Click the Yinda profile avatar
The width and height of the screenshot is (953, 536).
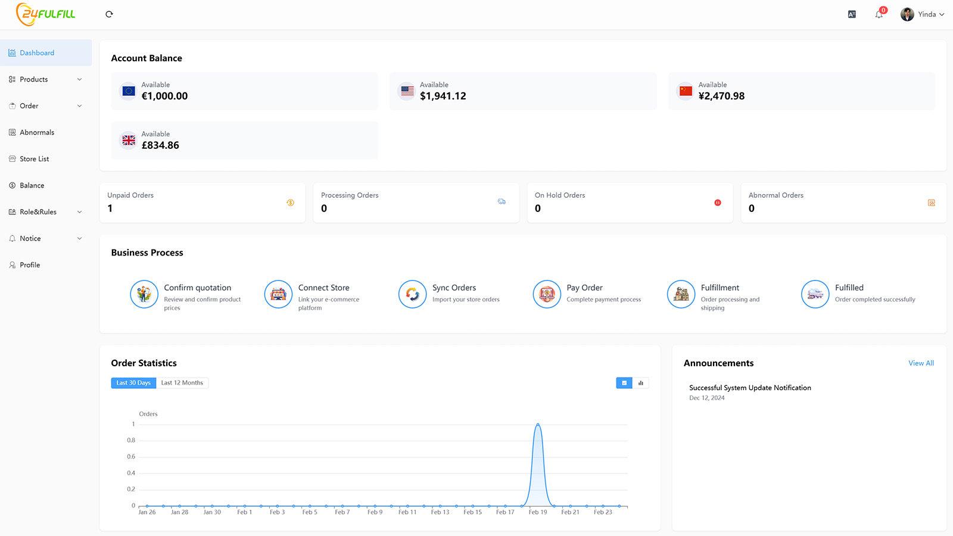907,14
